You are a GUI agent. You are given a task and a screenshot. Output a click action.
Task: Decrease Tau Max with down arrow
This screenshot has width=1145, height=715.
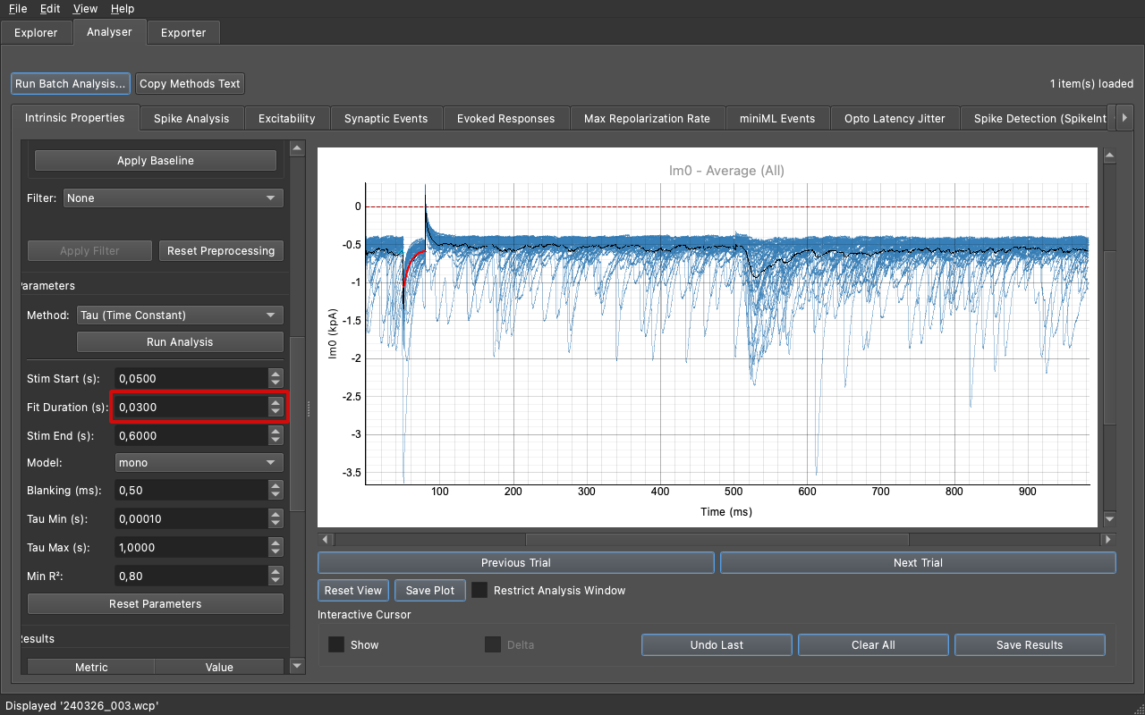click(276, 553)
